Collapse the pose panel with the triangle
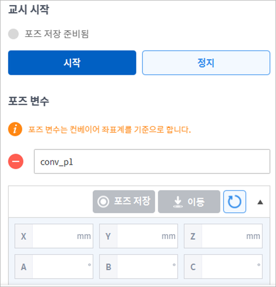The height and width of the screenshot is (287, 276). (x=260, y=202)
